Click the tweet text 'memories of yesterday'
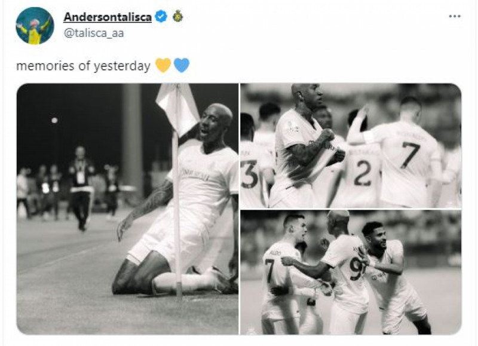Screen dimensions: 478x346 pyautogui.click(x=83, y=66)
